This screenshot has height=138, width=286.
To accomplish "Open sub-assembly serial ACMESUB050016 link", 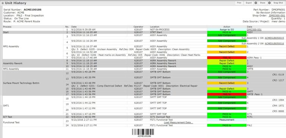I will 274,44.
